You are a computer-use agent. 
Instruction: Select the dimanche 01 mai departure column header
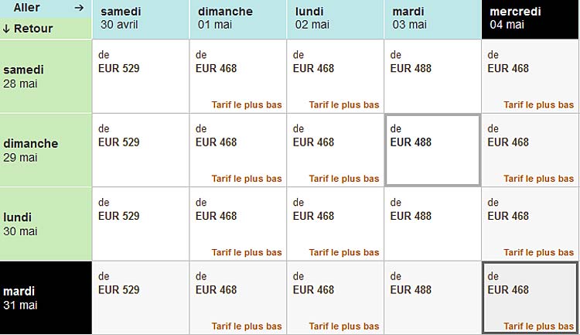point(237,19)
